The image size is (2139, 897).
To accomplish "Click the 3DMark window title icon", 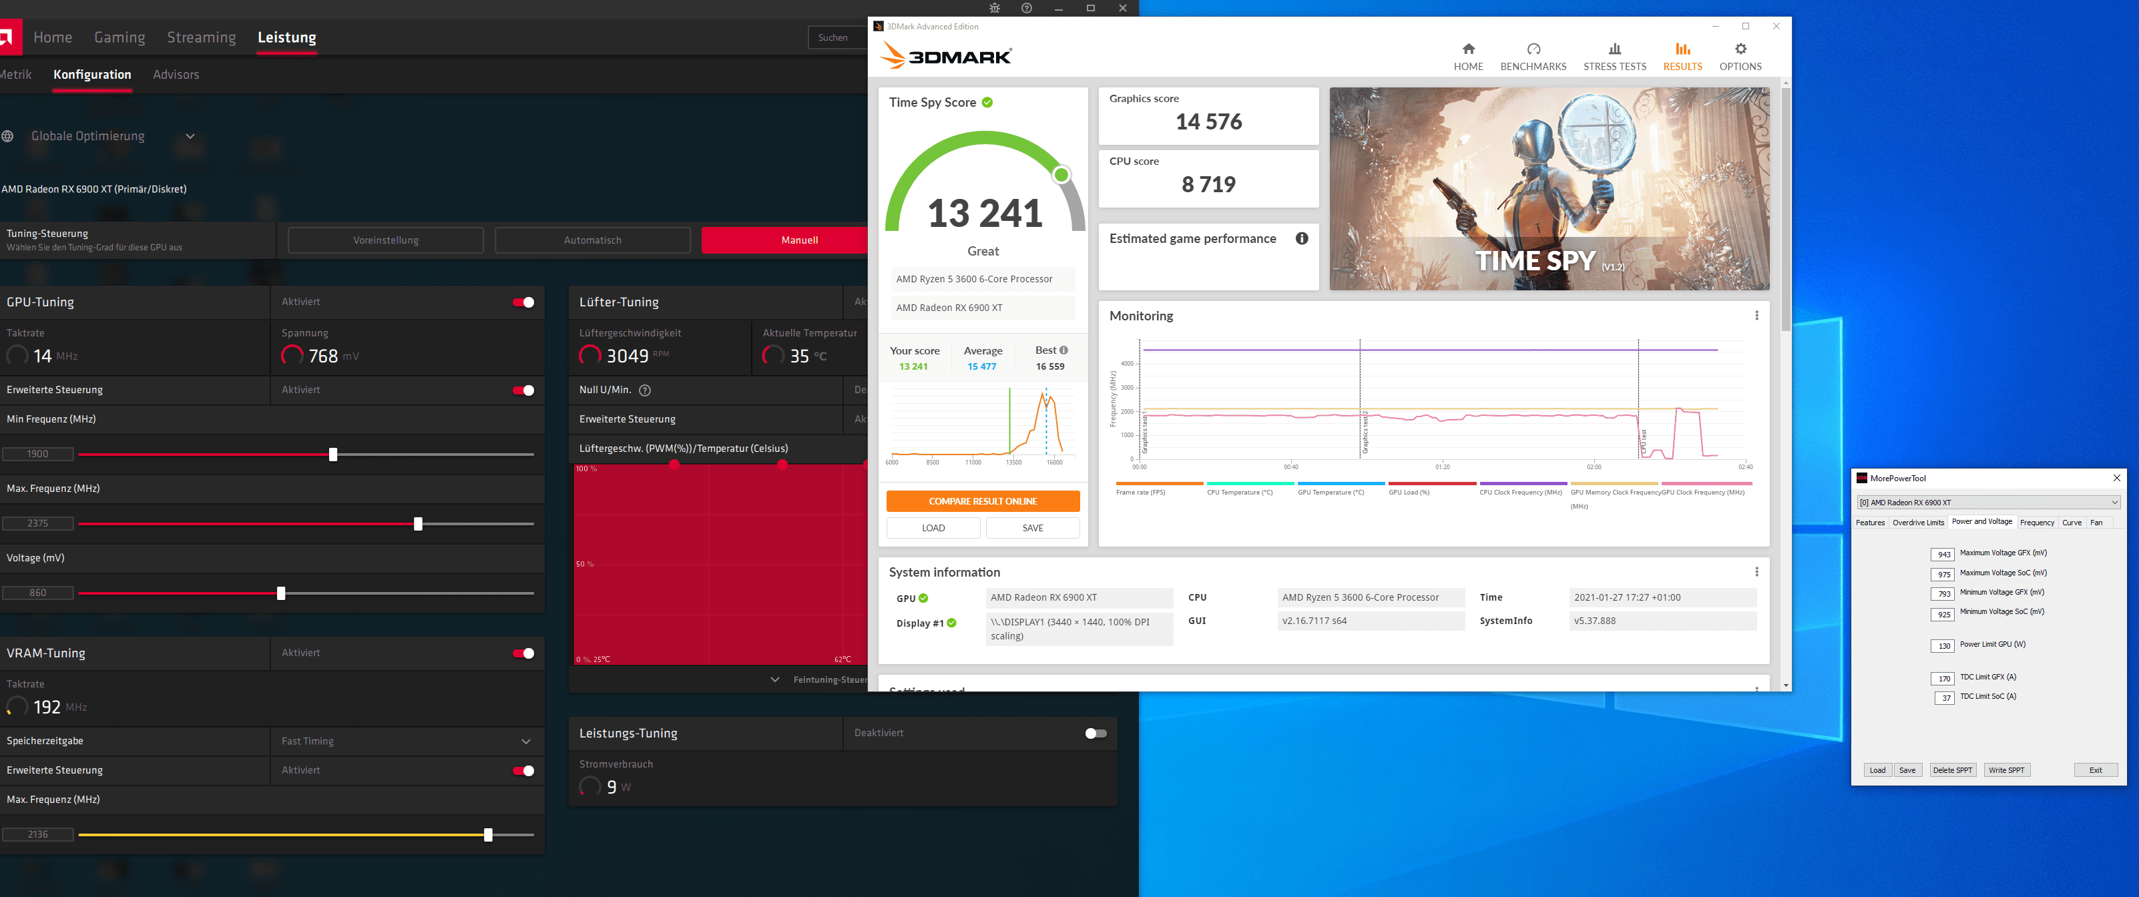I will pos(879,27).
